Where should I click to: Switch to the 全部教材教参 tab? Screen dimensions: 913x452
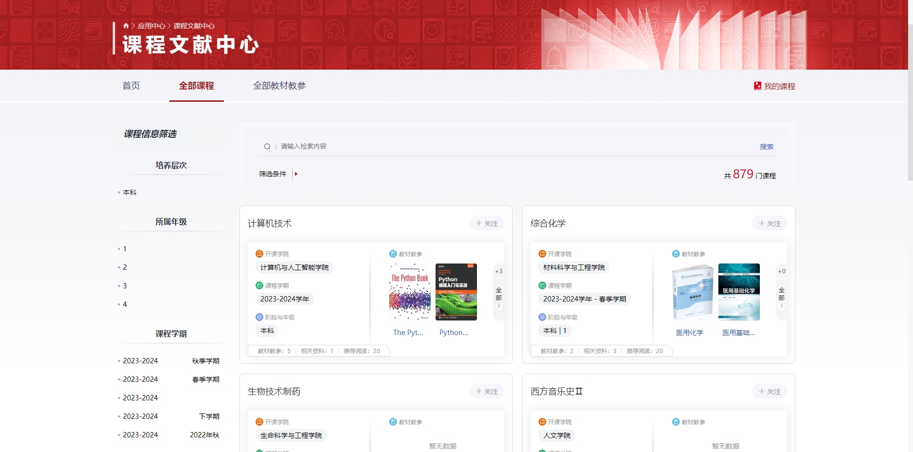coord(279,86)
